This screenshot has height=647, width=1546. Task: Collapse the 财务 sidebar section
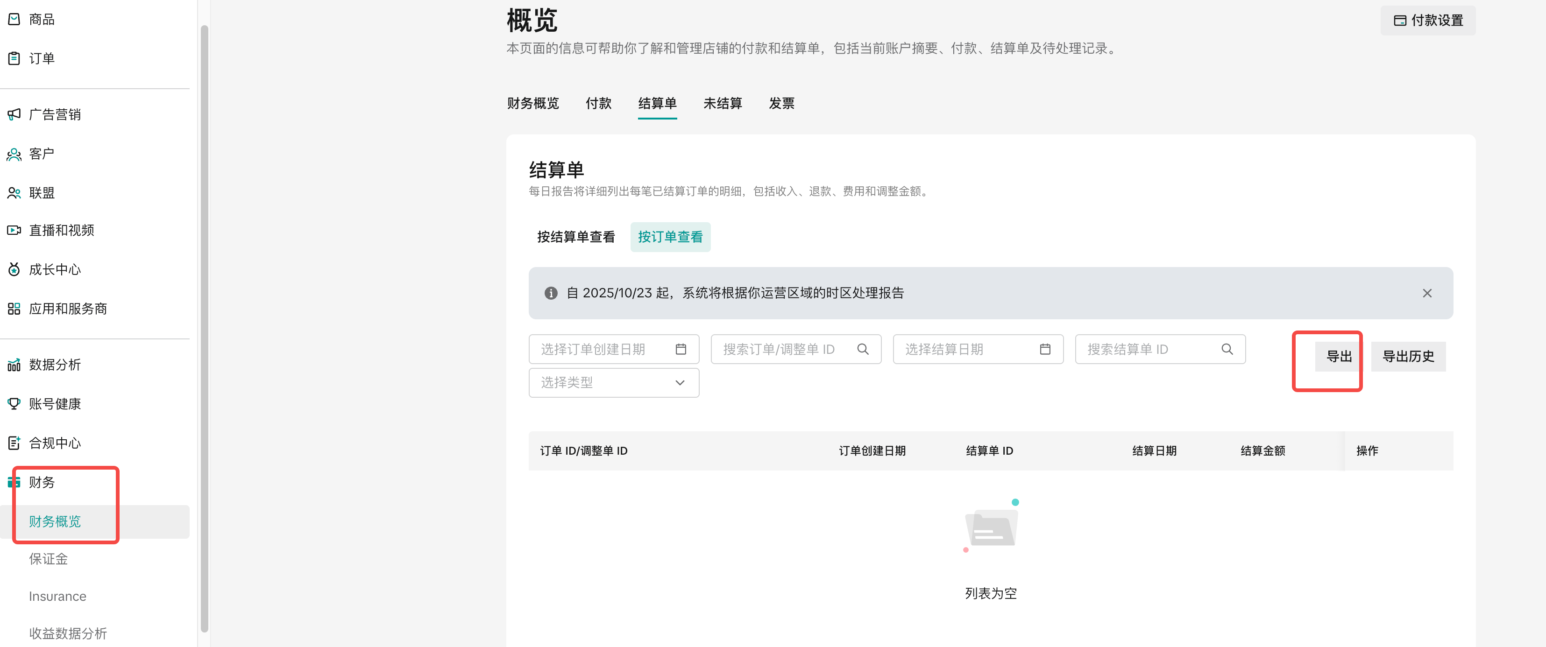pyautogui.click(x=42, y=482)
